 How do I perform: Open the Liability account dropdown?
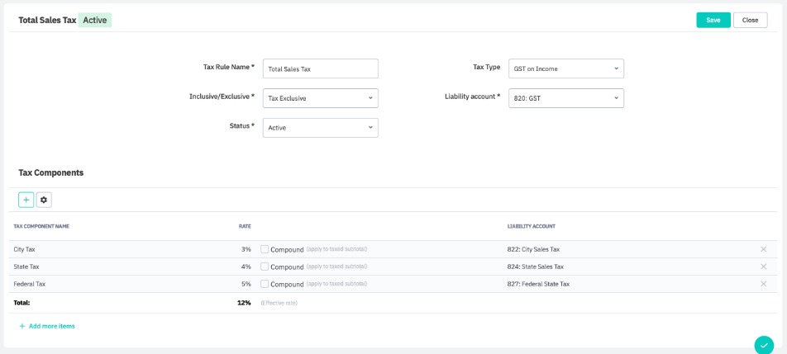point(565,98)
